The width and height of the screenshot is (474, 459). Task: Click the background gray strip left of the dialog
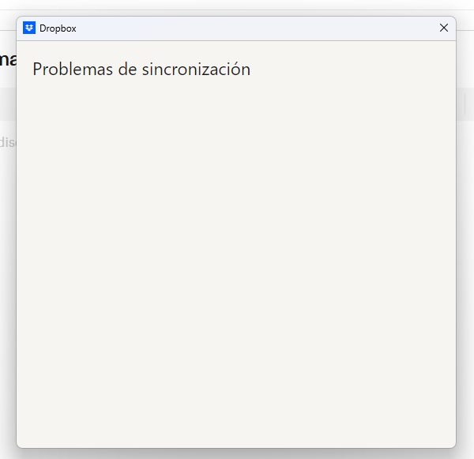pyautogui.click(x=7, y=104)
